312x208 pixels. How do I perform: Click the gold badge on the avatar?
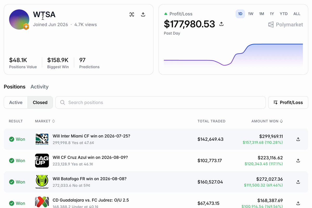click(x=26, y=26)
